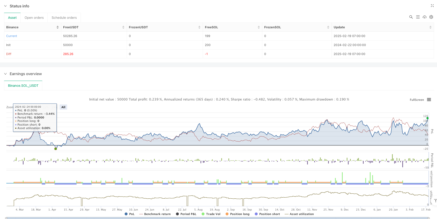The image size is (437, 219).
Task: Click the cloud download icon
Action: (x=425, y=17)
